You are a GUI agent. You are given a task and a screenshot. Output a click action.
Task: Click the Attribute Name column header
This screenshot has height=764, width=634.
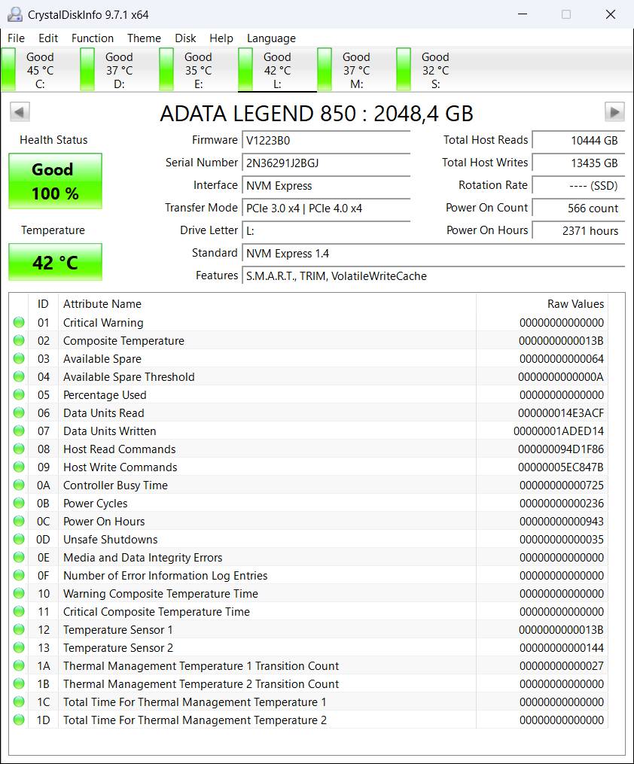tap(267, 304)
